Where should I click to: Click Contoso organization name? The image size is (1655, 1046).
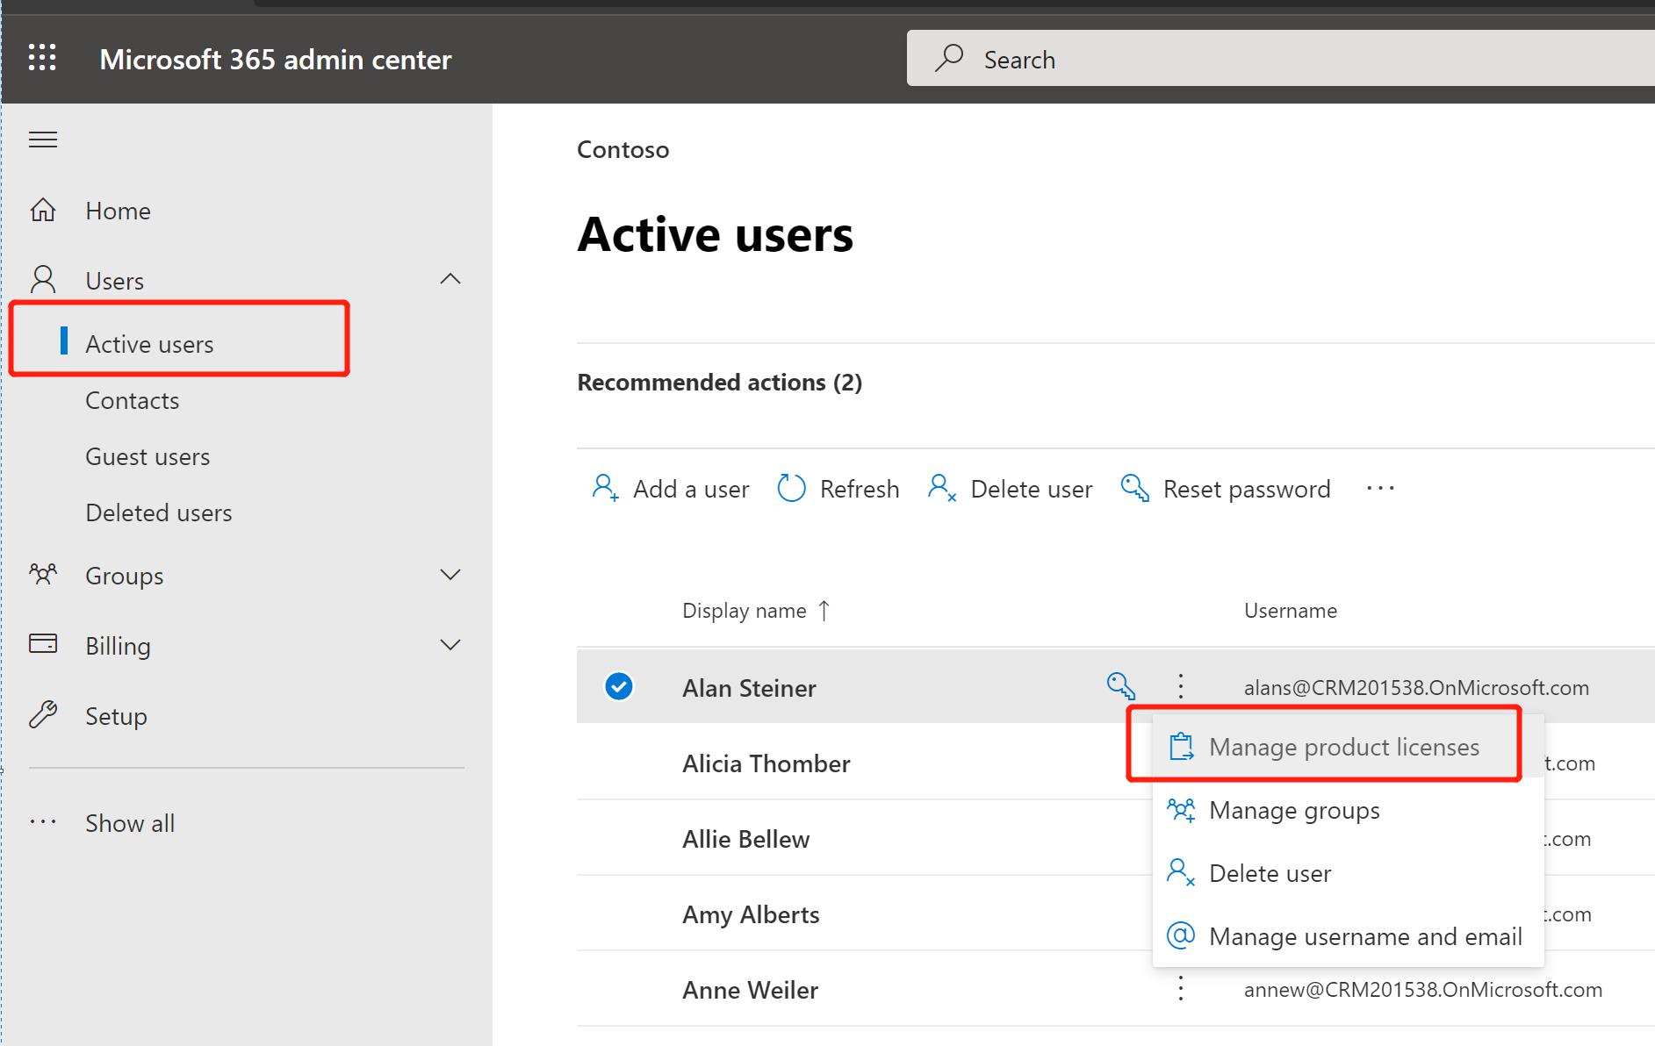[622, 149]
